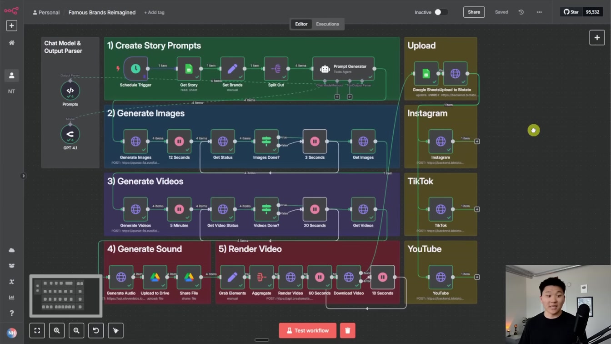Open the Google Sheets upload node
611x344 pixels.
426,73
